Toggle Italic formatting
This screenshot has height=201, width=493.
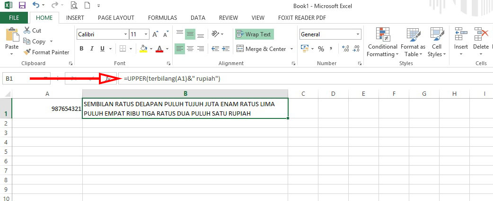coord(92,49)
